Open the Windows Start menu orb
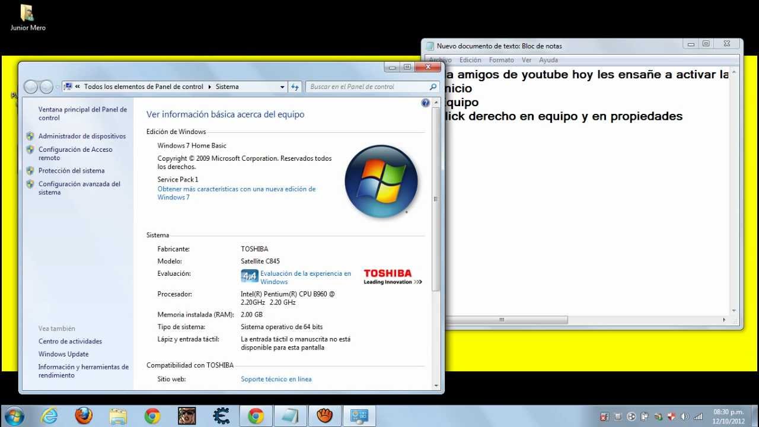This screenshot has width=759, height=427. coord(14,416)
